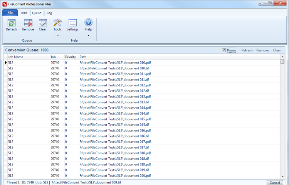The width and height of the screenshot is (289, 185).
Task: Select the row for document 016.pdf
Action: point(142,130)
